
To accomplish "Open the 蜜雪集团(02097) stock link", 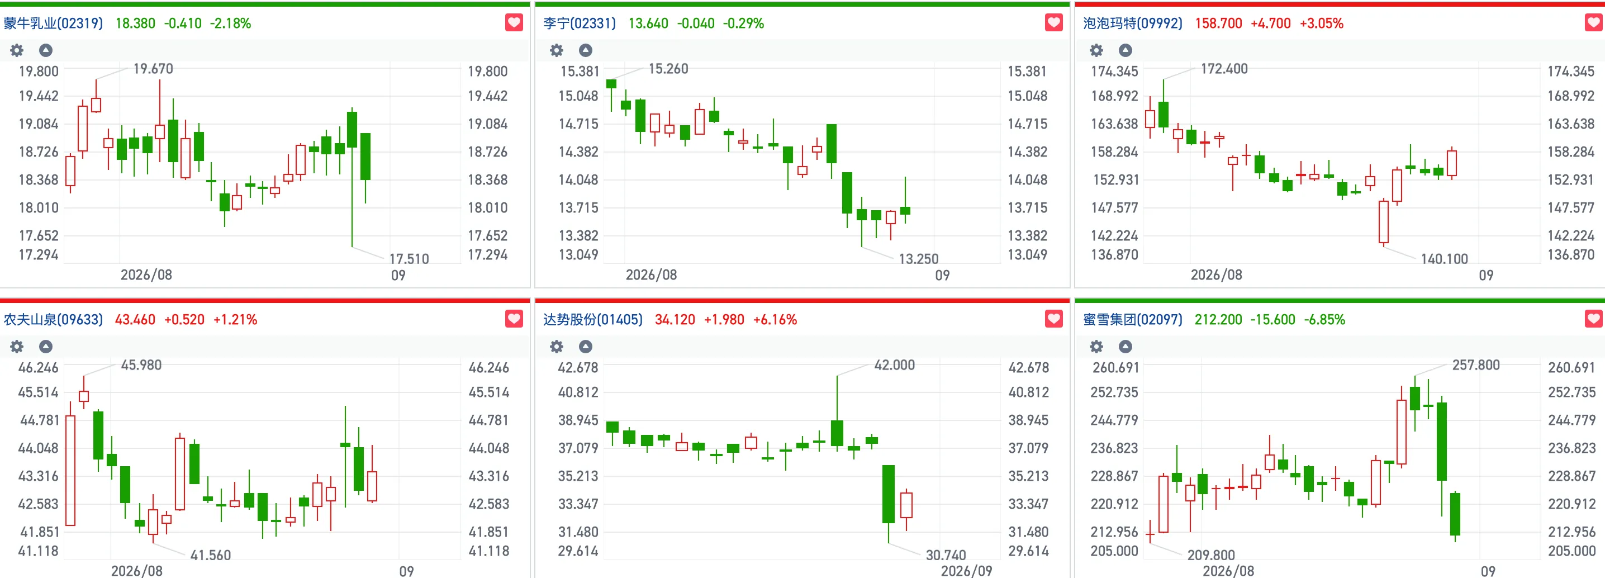I will point(1133,320).
